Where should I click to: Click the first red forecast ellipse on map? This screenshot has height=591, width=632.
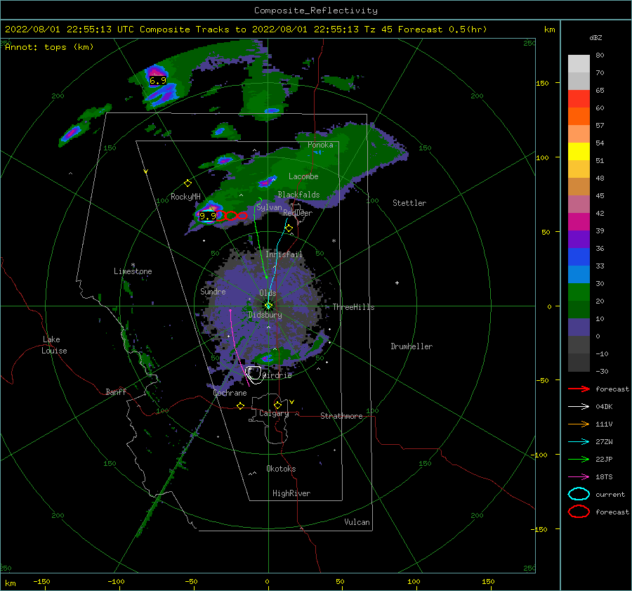click(220, 216)
